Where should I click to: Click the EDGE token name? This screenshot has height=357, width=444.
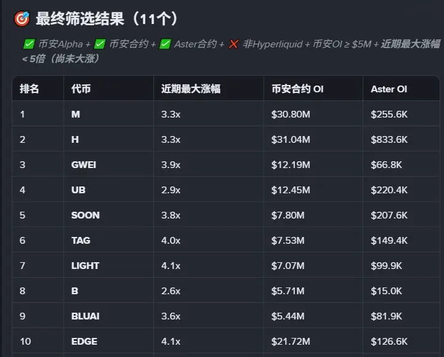(84, 342)
